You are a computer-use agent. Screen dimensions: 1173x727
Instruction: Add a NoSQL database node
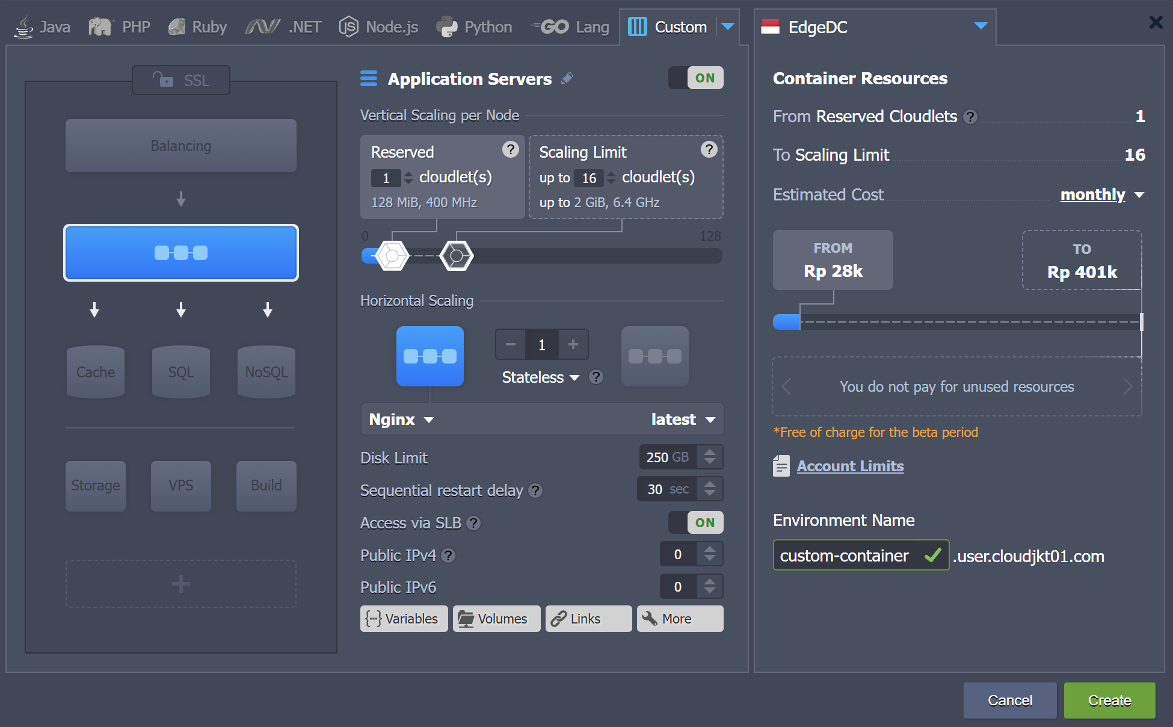(x=266, y=372)
